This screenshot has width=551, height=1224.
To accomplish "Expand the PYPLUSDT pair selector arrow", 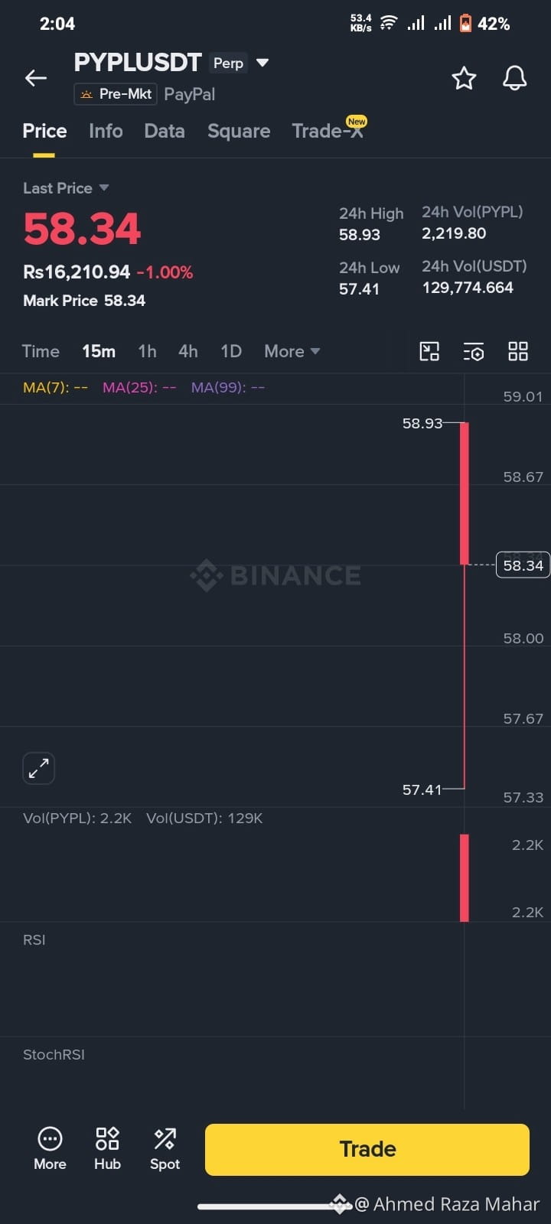I will pyautogui.click(x=262, y=63).
